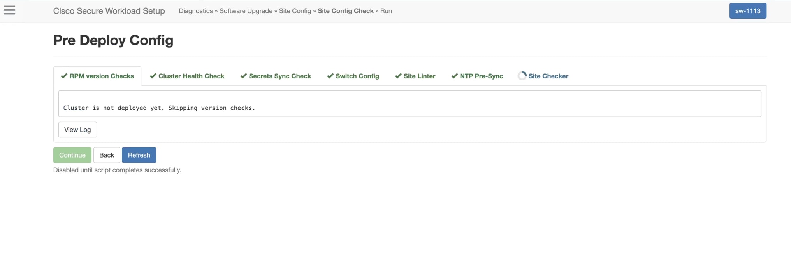
Task: Click the green Continue button
Action: click(x=72, y=155)
